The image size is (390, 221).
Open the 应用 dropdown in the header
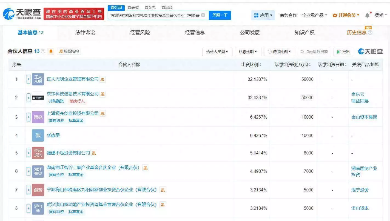coord(263,15)
